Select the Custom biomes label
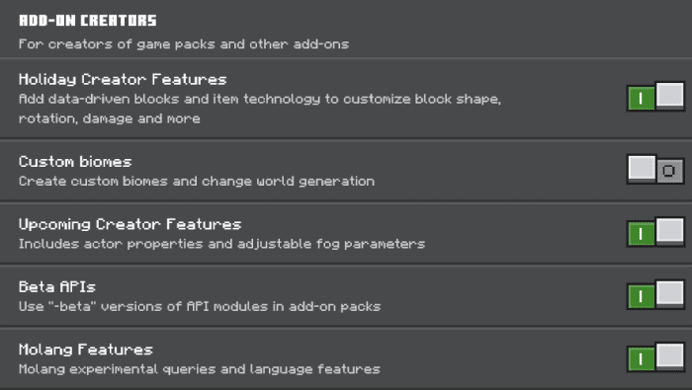692x390 pixels. 75,161
